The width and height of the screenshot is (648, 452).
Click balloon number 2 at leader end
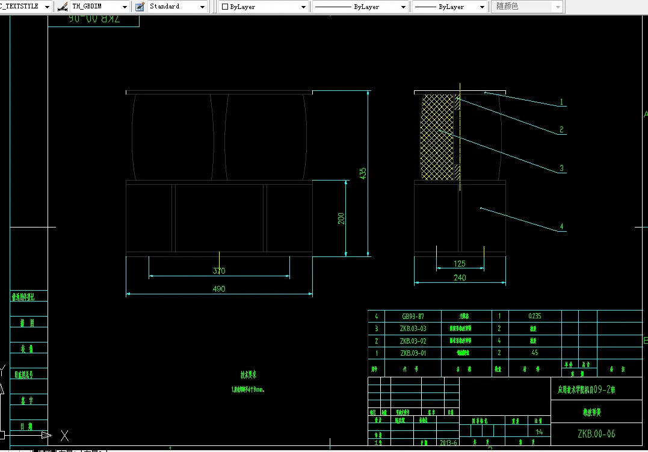(561, 129)
